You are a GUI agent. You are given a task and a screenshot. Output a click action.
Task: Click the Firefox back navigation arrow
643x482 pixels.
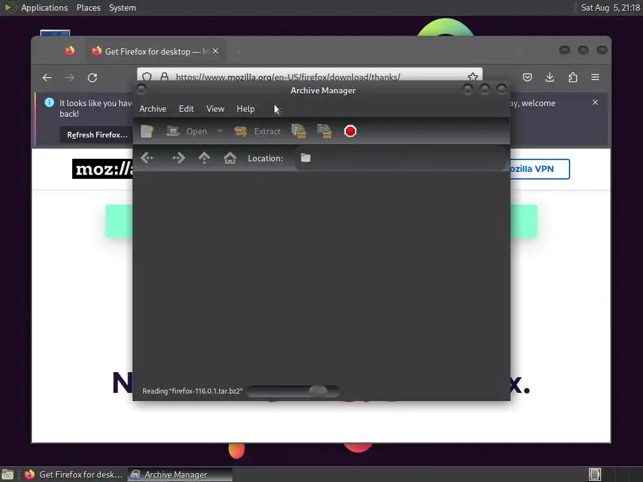tap(47, 77)
